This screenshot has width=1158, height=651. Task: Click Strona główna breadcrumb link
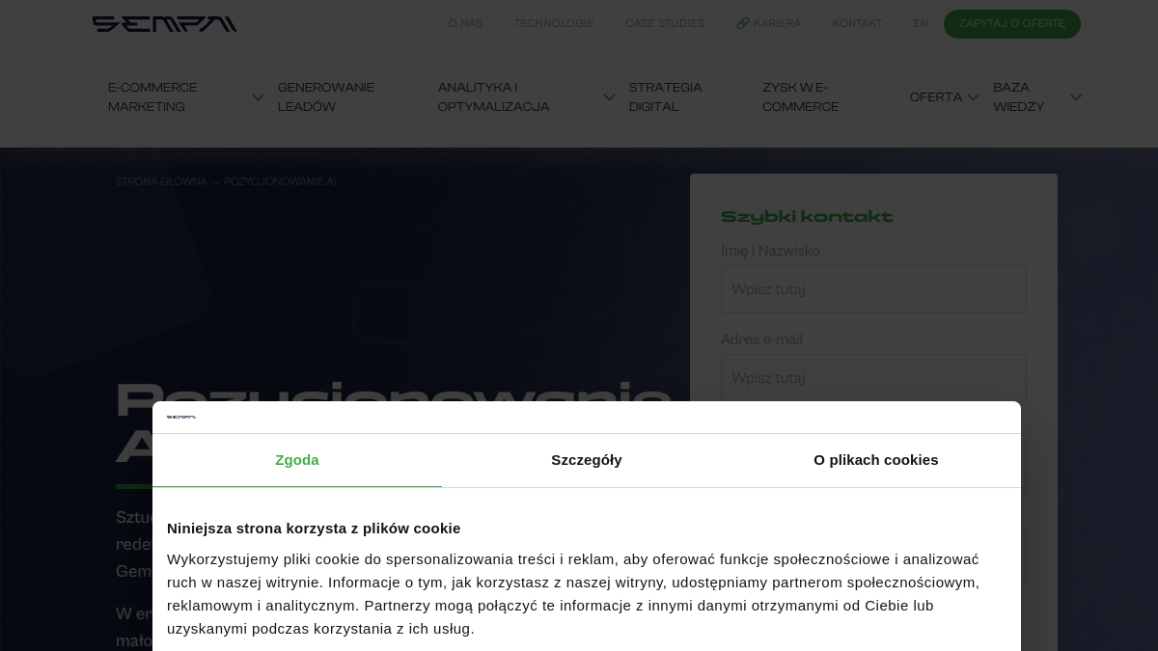[161, 181]
